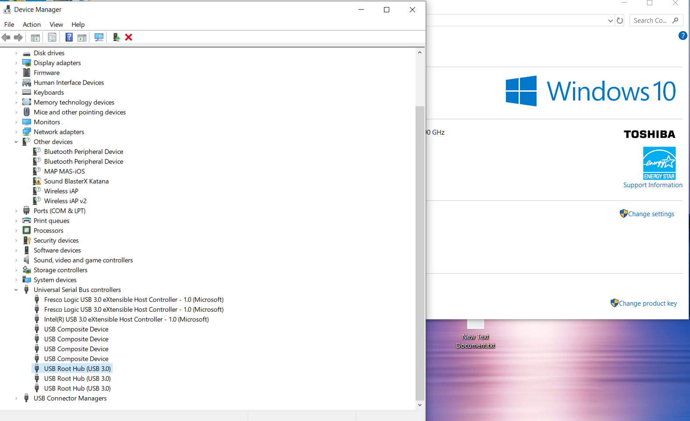The width and height of the screenshot is (690, 421).
Task: Click the blue Help question mark toolbar icon
Action: point(69,37)
